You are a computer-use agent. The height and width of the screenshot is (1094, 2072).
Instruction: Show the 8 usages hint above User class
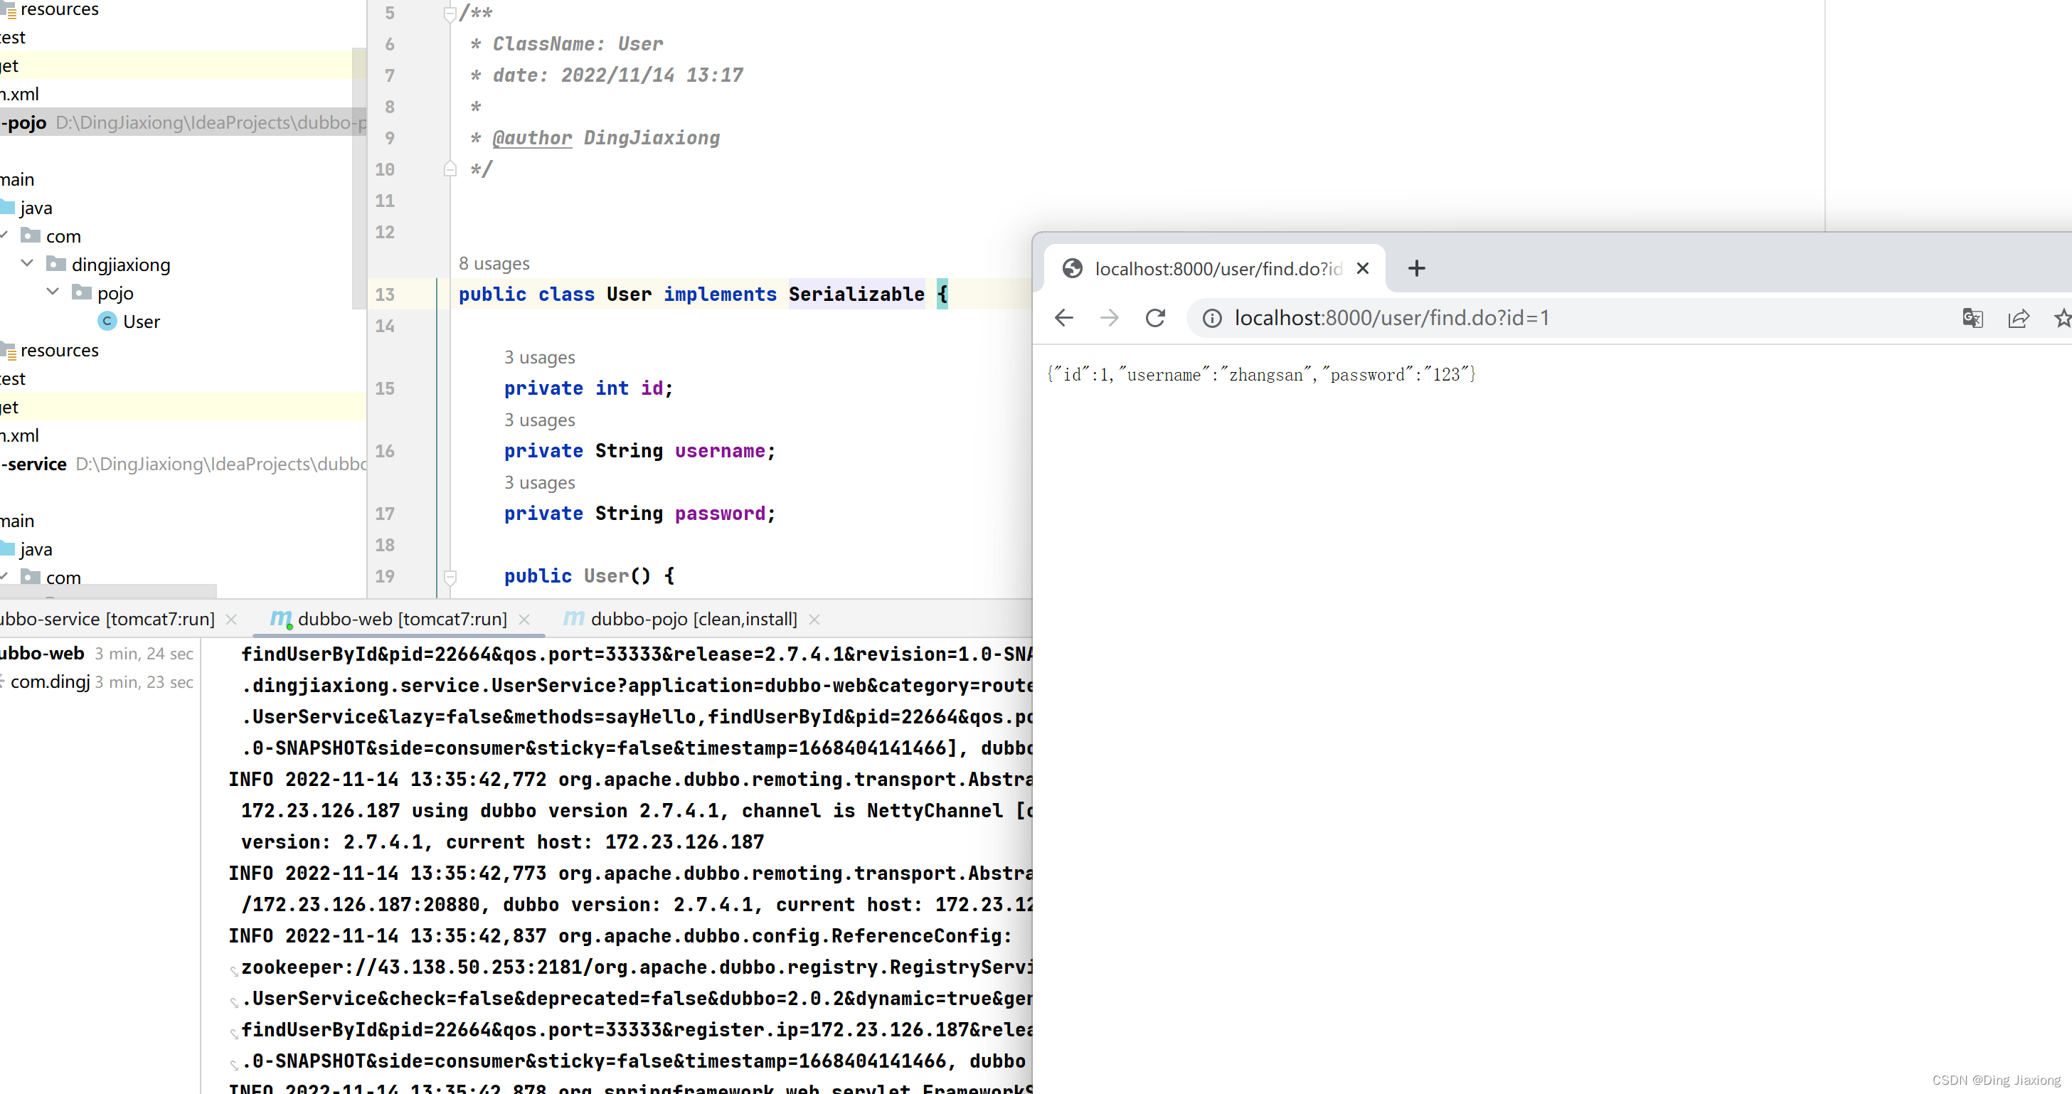(x=494, y=264)
